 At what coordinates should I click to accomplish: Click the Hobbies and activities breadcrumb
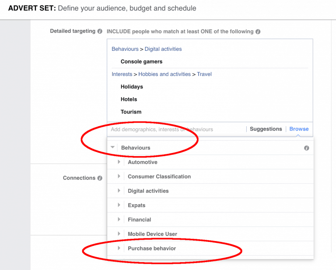[164, 74]
